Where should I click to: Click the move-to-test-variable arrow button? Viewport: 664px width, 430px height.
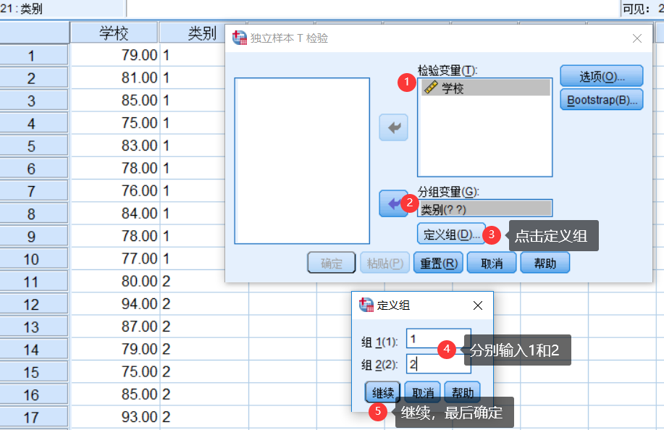tap(393, 127)
